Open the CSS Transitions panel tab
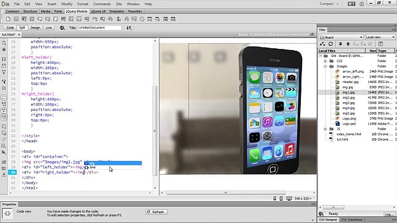Image resolution: width=397 pixels, height=223 pixels. [x=352, y=220]
